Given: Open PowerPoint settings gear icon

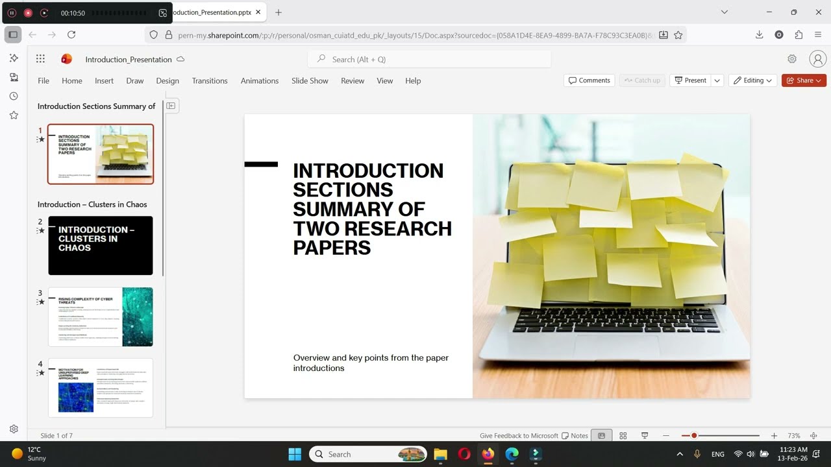Looking at the screenshot, I should pos(792,59).
